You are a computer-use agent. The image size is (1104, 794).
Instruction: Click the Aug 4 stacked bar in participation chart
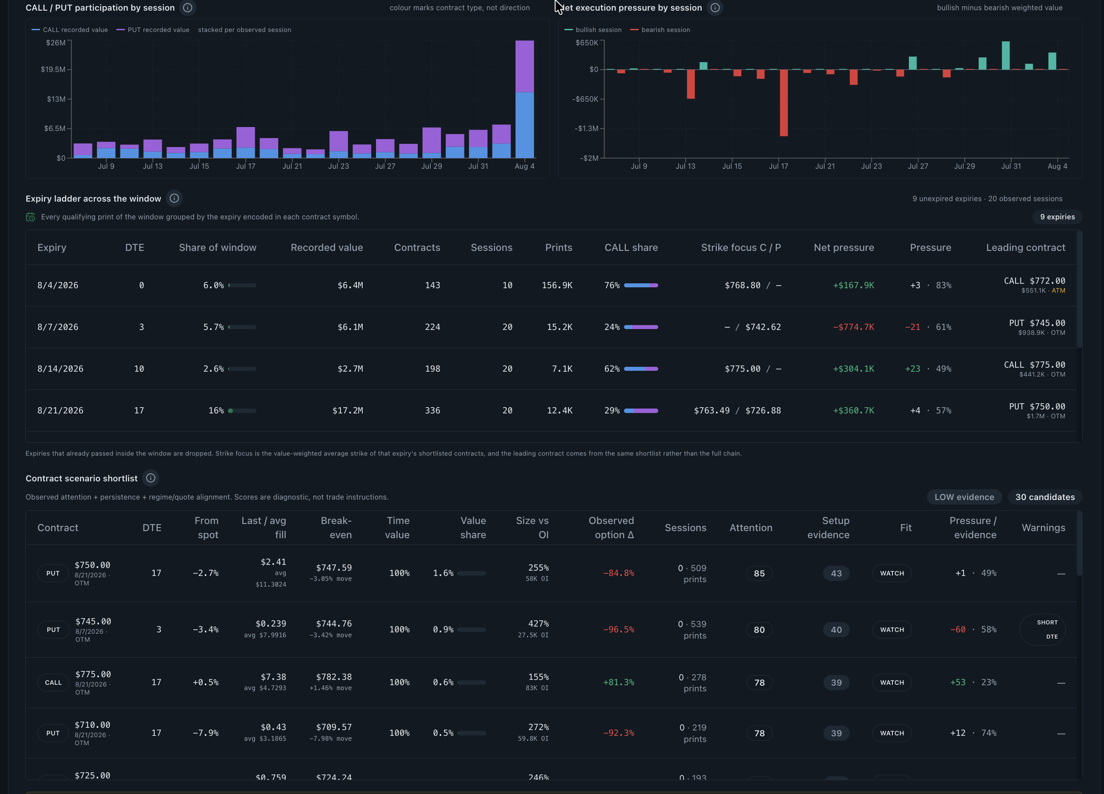pyautogui.click(x=525, y=99)
